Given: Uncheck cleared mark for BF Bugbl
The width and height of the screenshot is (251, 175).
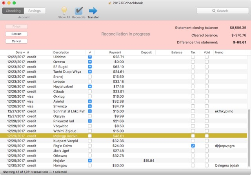Looking at the screenshot, I should coord(90,67).
